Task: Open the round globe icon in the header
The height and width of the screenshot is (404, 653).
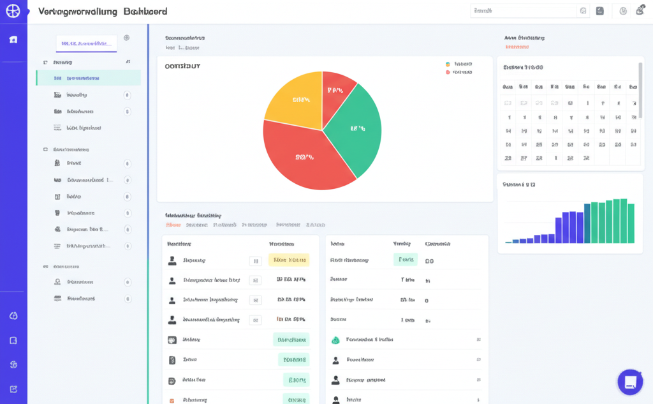Action: point(623,11)
